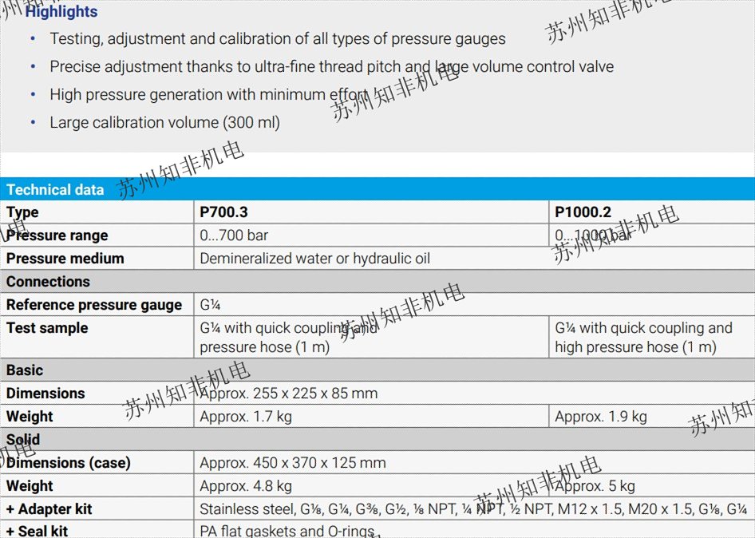Select the Reference pressure gauge row label
755x538 pixels.
coord(94,305)
